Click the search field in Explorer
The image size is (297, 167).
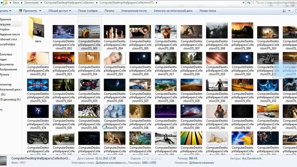[275, 3]
